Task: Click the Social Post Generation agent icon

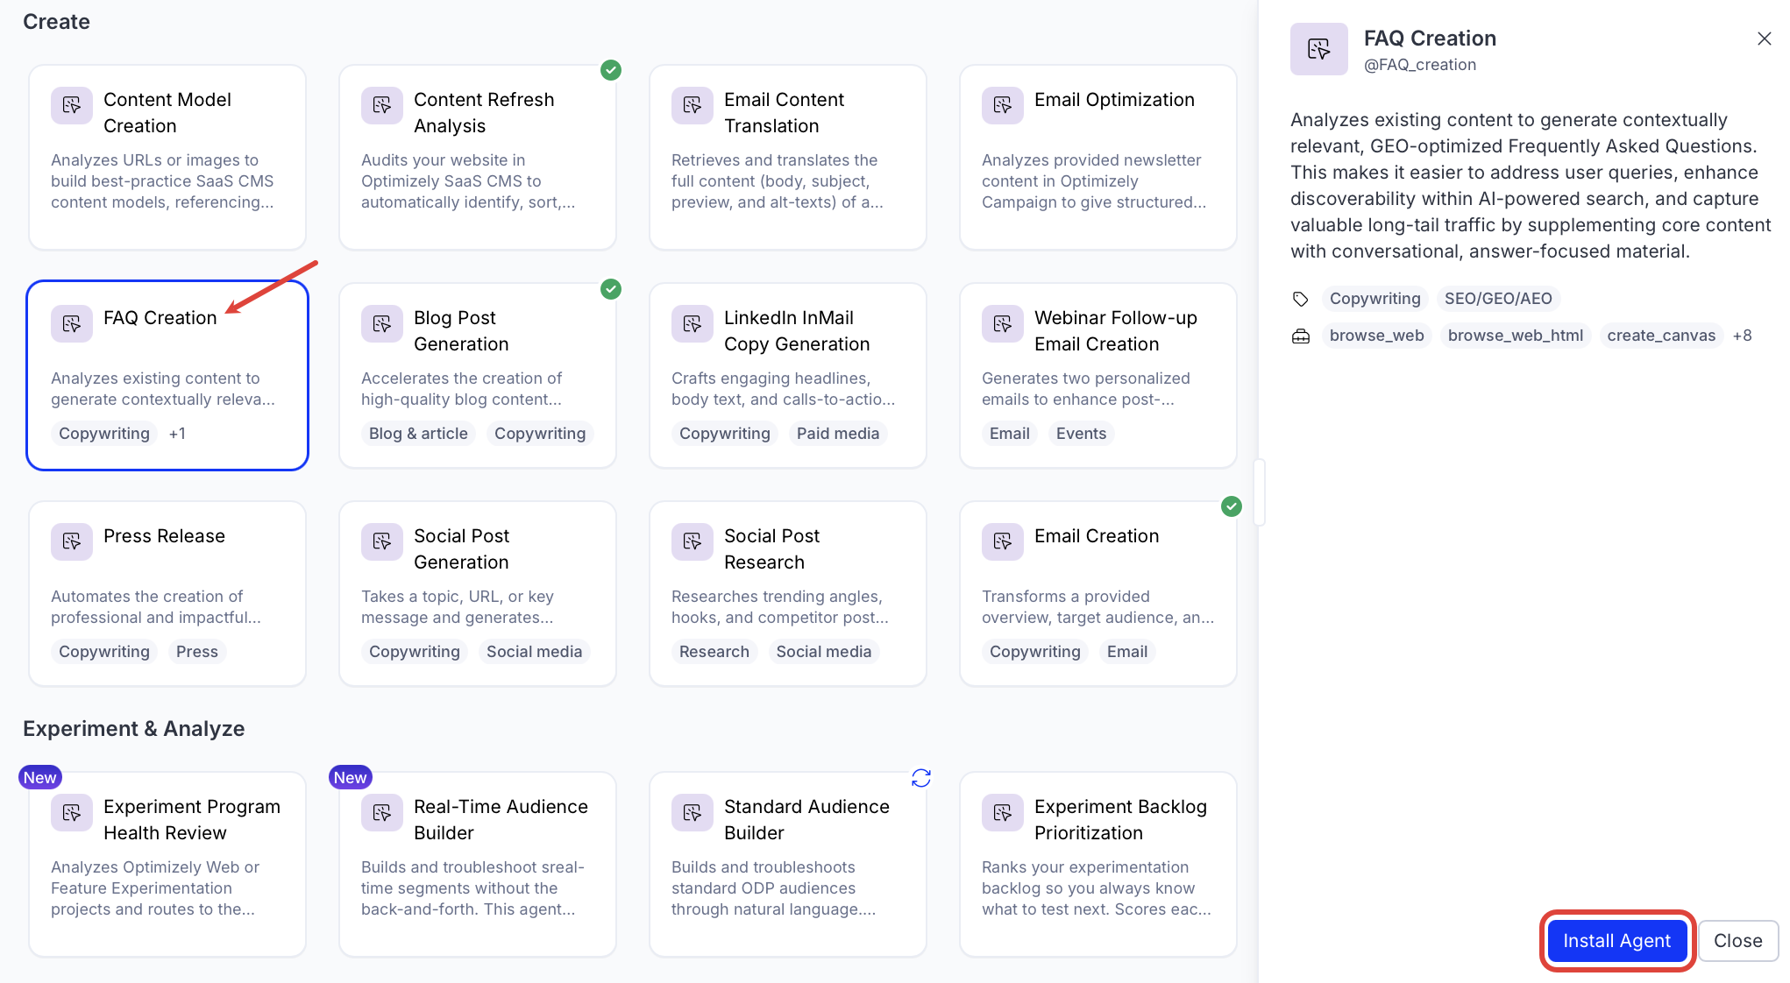Action: pyautogui.click(x=382, y=541)
